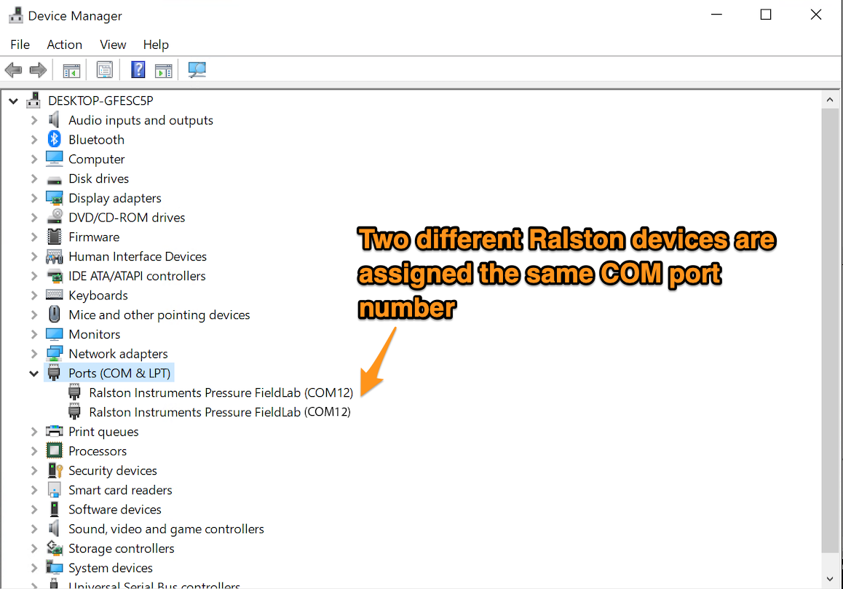Click the Disk drives icon
Image resolution: width=843 pixels, height=589 pixels.
(55, 180)
